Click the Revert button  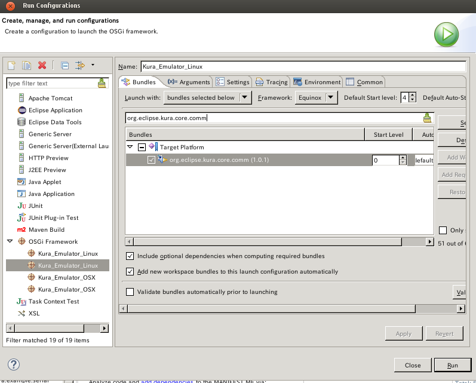pyautogui.click(x=444, y=334)
